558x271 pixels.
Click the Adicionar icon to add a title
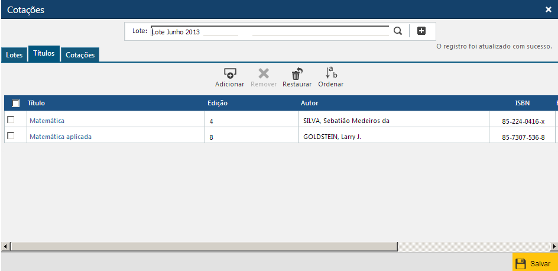pyautogui.click(x=229, y=74)
